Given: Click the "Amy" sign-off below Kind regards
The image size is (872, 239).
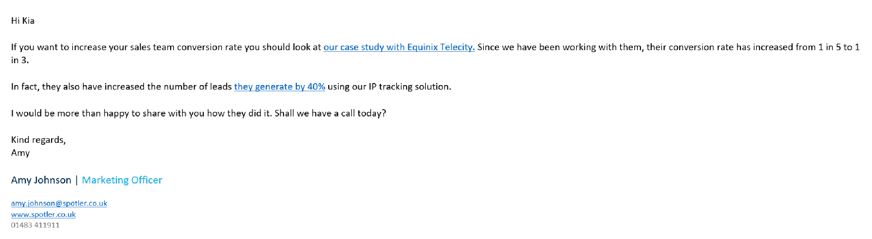Looking at the screenshot, I should (20, 153).
